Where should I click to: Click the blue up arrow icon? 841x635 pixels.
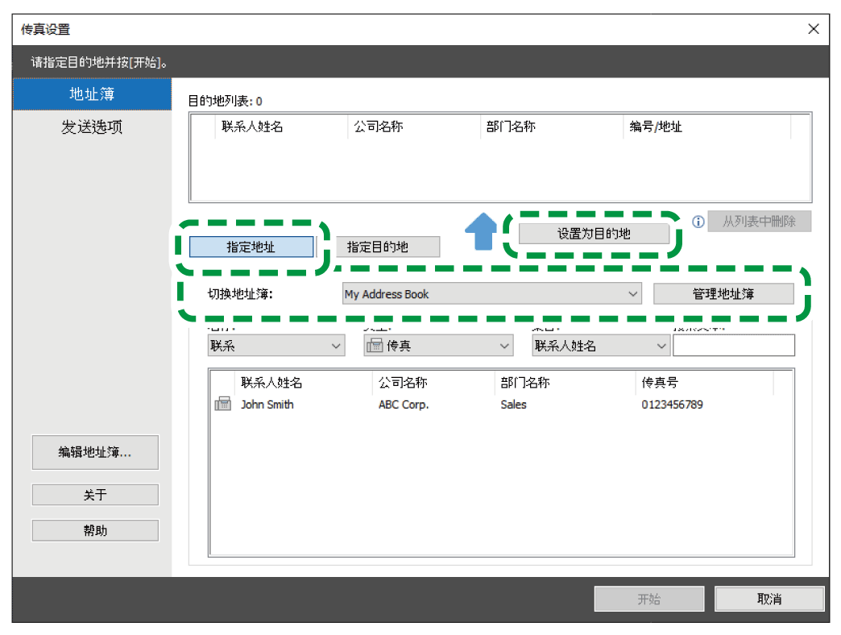482,230
